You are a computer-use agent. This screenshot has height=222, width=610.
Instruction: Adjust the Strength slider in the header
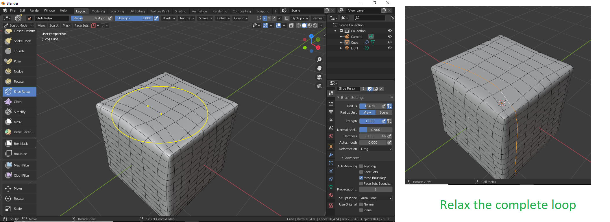pyautogui.click(x=134, y=18)
